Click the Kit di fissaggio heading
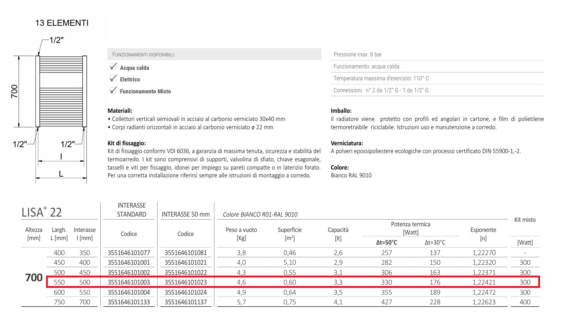561x326 pixels. tap(126, 143)
